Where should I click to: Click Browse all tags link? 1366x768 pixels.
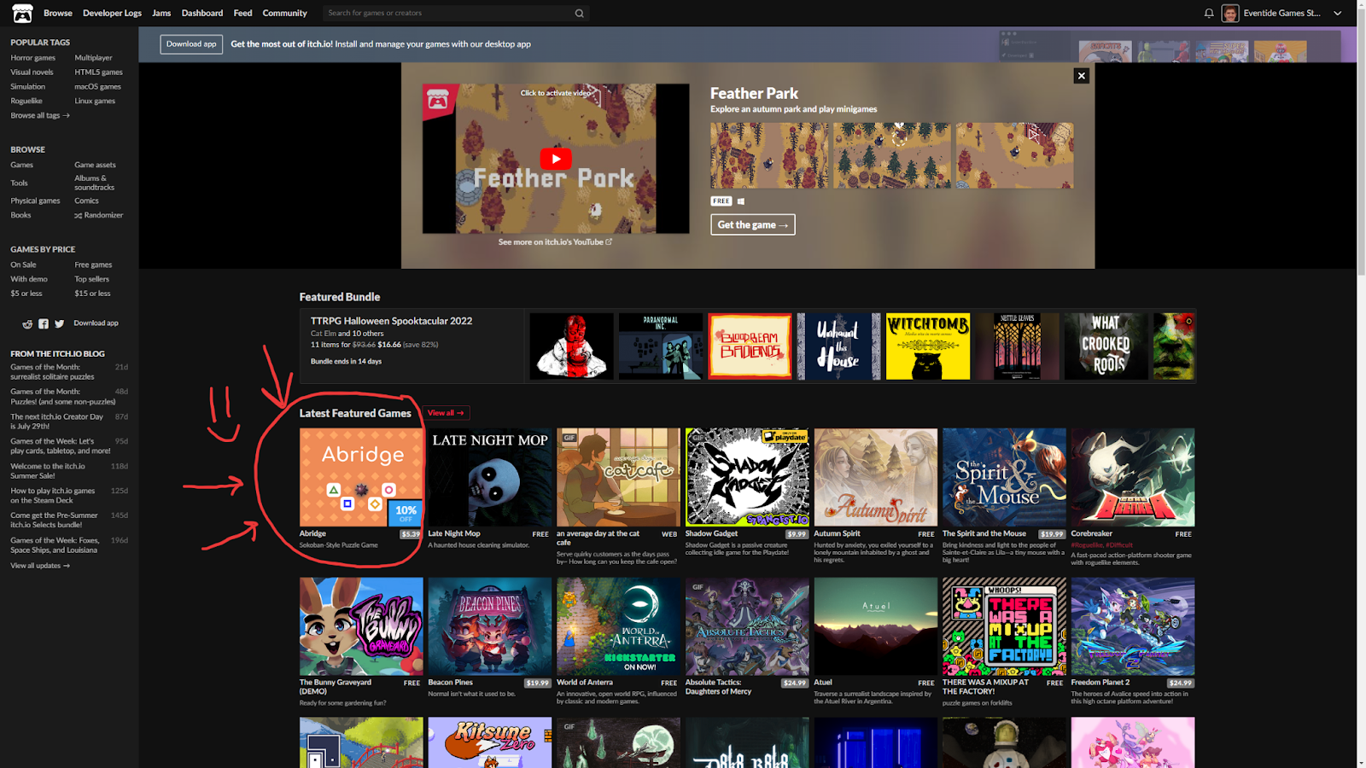pos(40,115)
